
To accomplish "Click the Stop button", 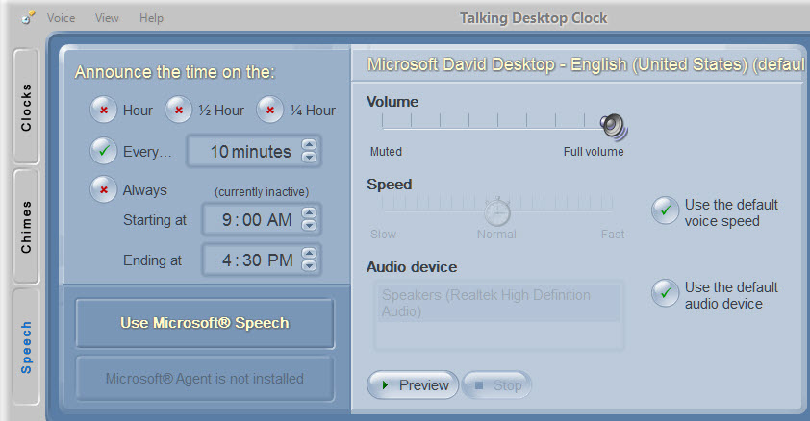I will (496, 384).
